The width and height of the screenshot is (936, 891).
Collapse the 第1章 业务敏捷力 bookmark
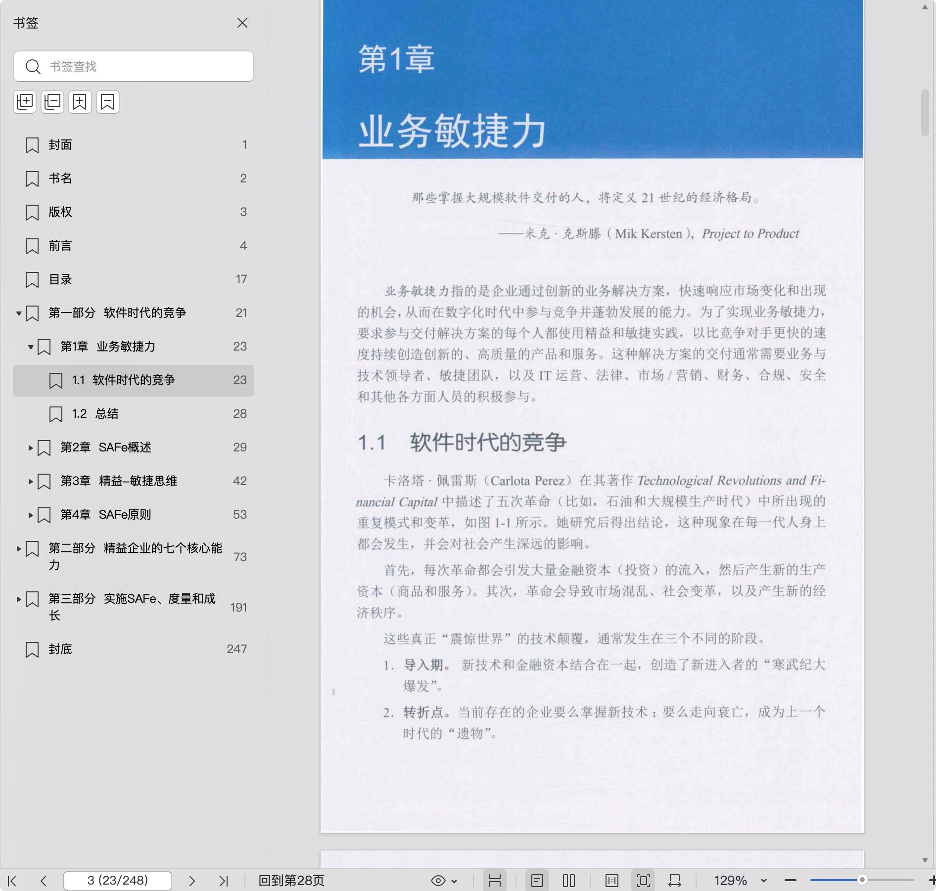point(31,347)
